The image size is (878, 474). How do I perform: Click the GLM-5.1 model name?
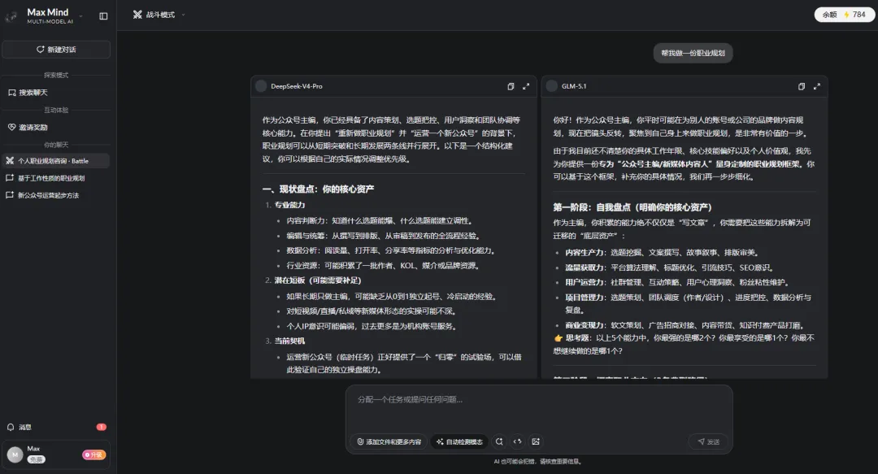[574, 86]
